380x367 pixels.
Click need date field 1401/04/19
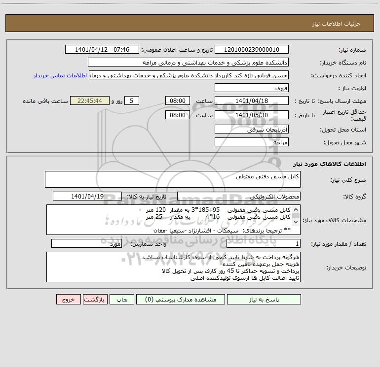pos(87,196)
